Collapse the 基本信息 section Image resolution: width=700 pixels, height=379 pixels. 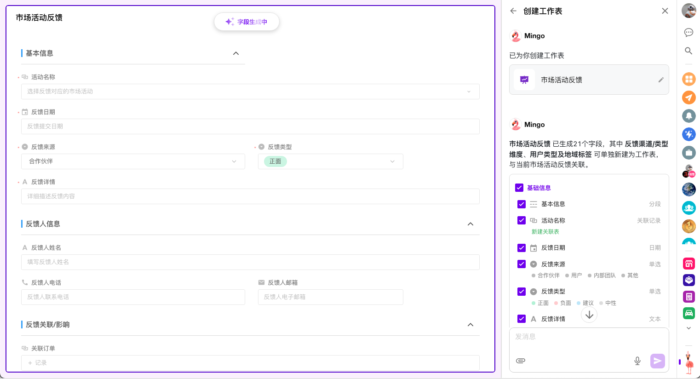point(236,53)
